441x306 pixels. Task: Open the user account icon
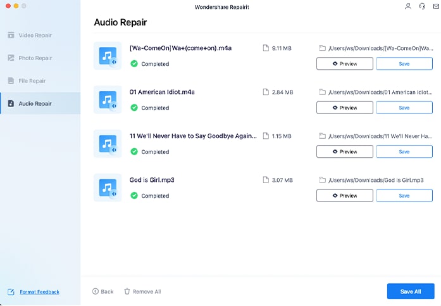coord(408,6)
